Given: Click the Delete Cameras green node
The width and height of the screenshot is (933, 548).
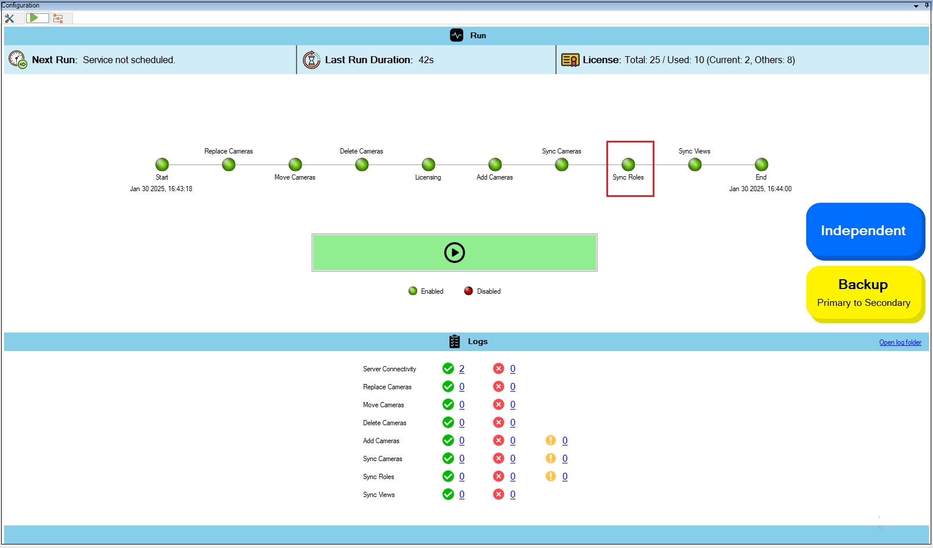Looking at the screenshot, I should click(362, 165).
